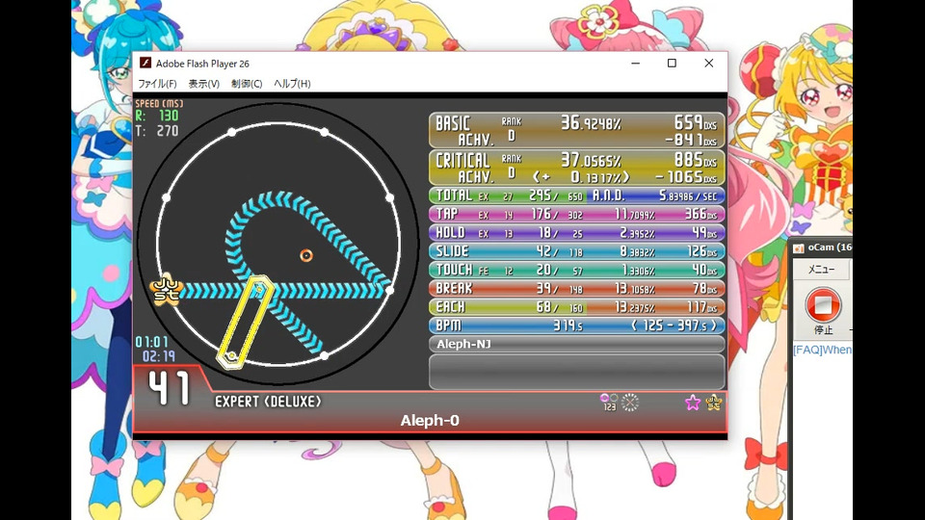The image size is (925, 520).
Task: Click the 36.9248% basic achievement value
Action: (591, 123)
